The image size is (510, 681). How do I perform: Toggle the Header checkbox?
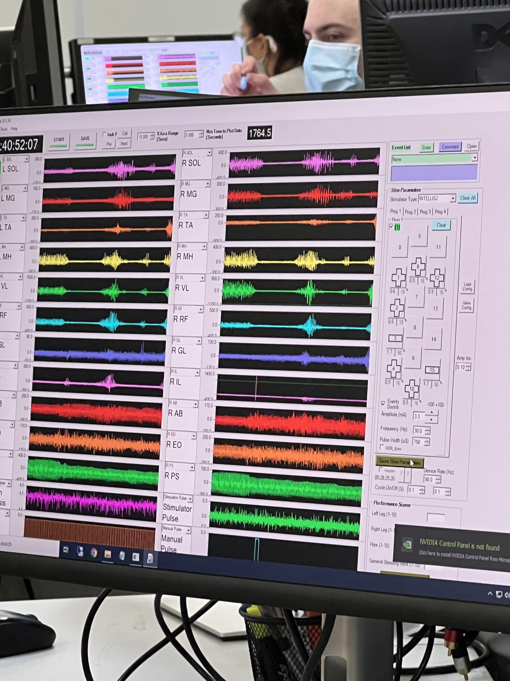click(x=381, y=470)
